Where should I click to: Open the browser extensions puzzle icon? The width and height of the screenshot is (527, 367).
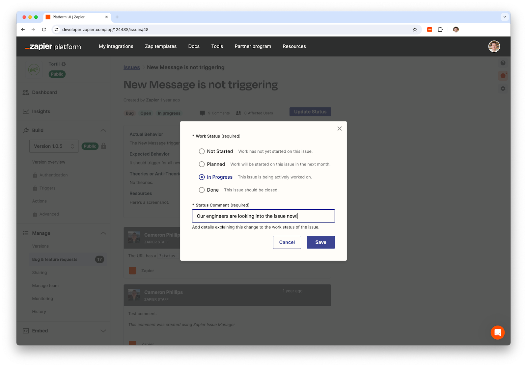point(440,30)
